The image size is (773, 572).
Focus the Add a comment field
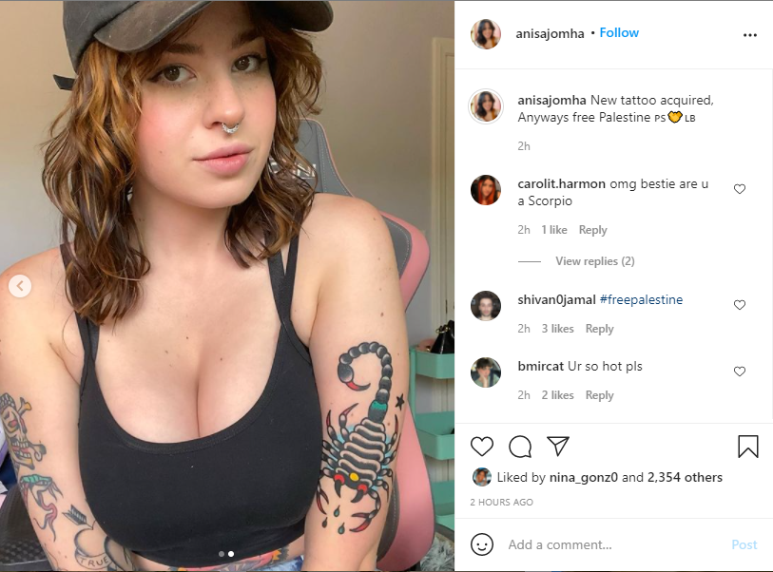[616, 544]
